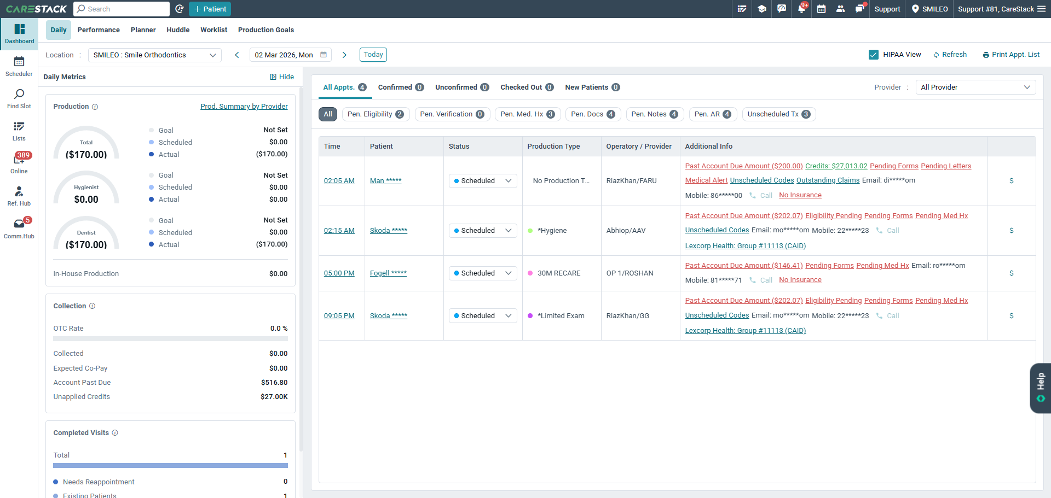Image resolution: width=1051 pixels, height=498 pixels.
Task: Filter by Unscheduled Tx chip
Action: 779,114
